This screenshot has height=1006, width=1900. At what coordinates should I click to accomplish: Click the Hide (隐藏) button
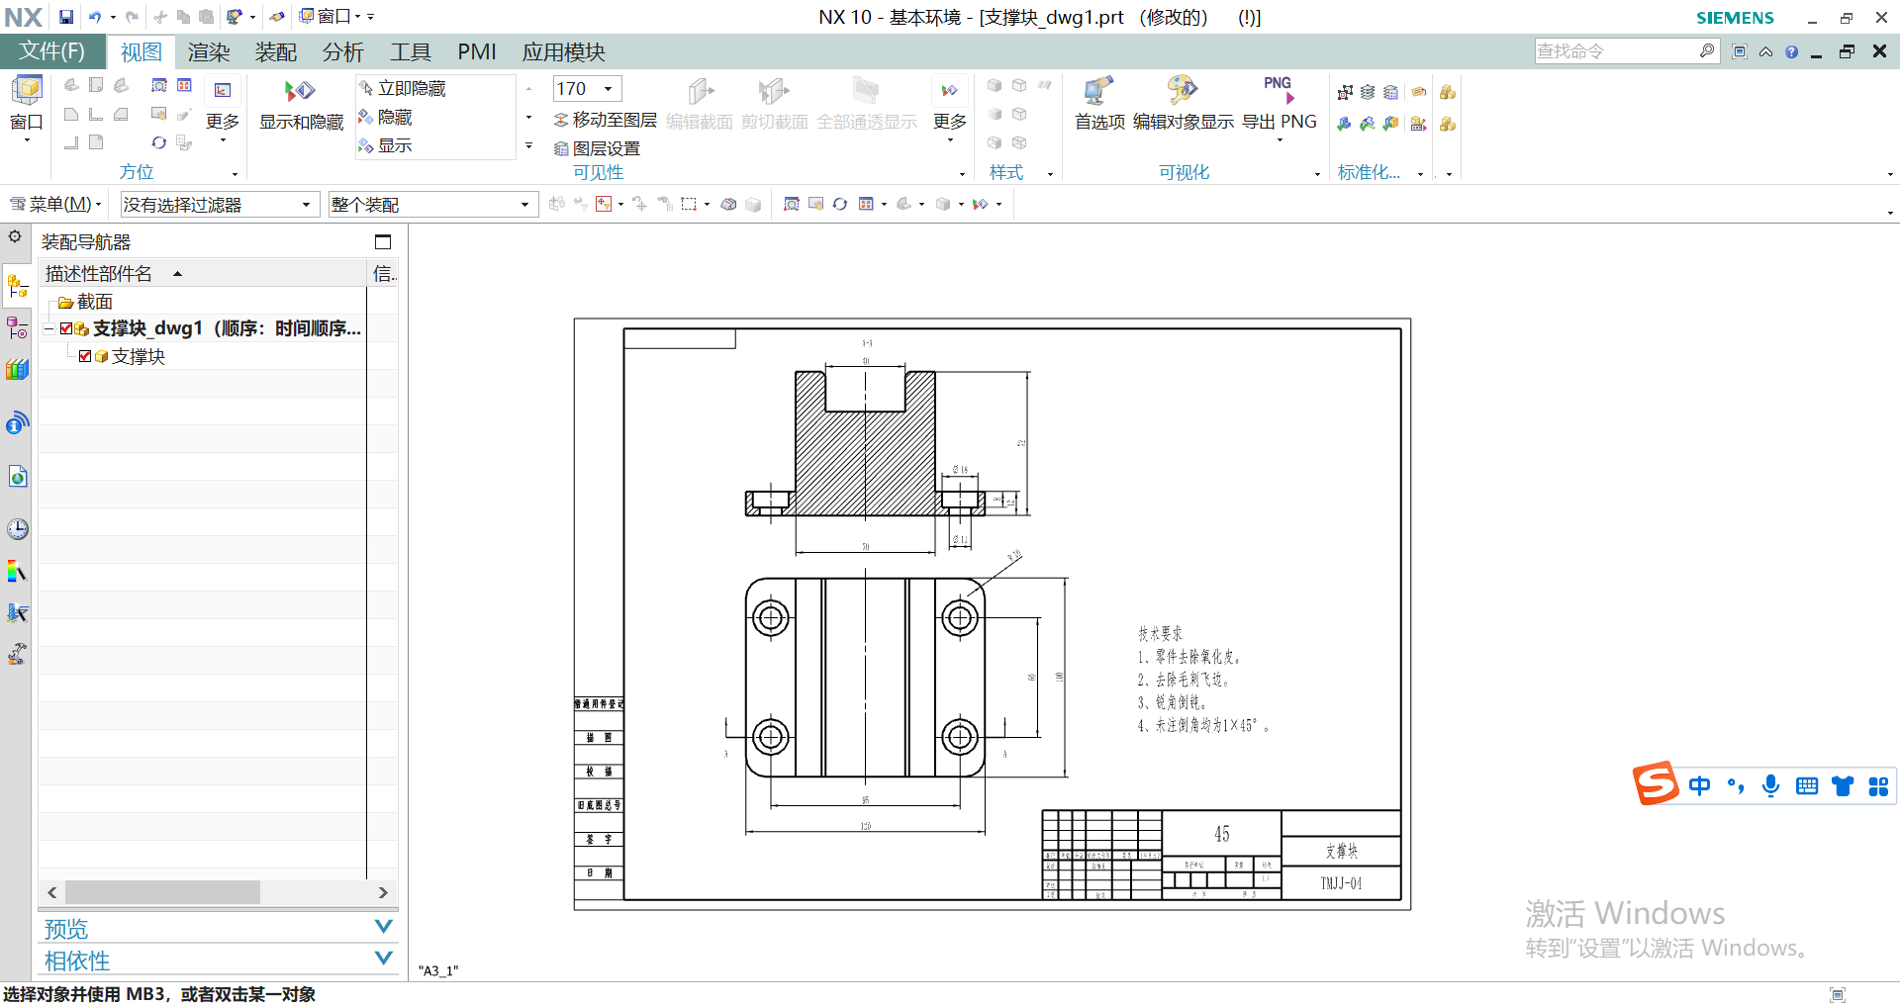tap(386, 118)
